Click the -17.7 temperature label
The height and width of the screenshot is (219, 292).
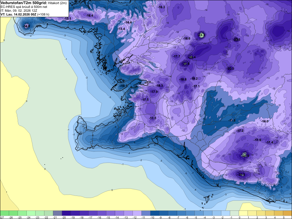click(x=176, y=57)
